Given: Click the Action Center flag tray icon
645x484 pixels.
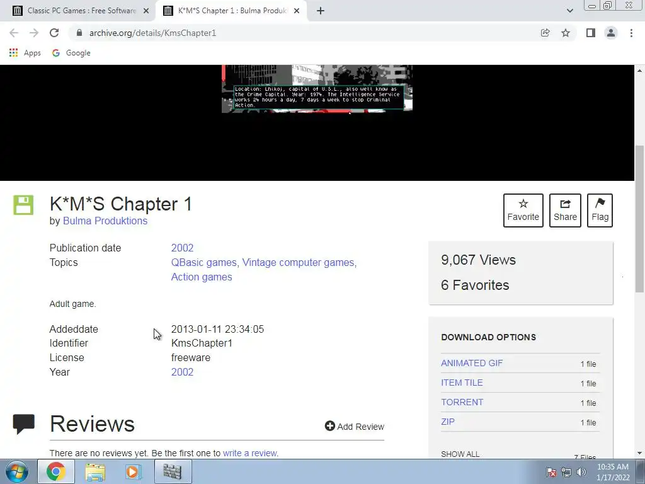Looking at the screenshot, I should click(551, 472).
